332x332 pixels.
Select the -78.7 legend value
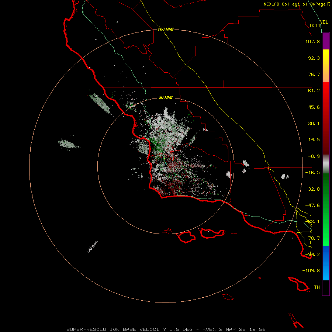pos(312,238)
